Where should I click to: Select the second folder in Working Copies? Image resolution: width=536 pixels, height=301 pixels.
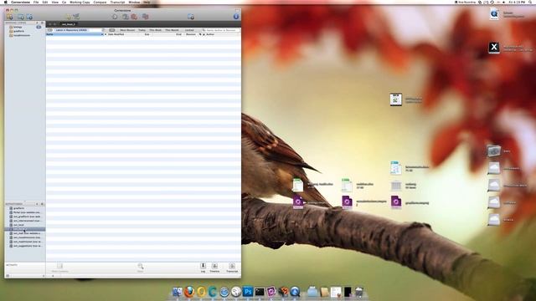pos(24,31)
